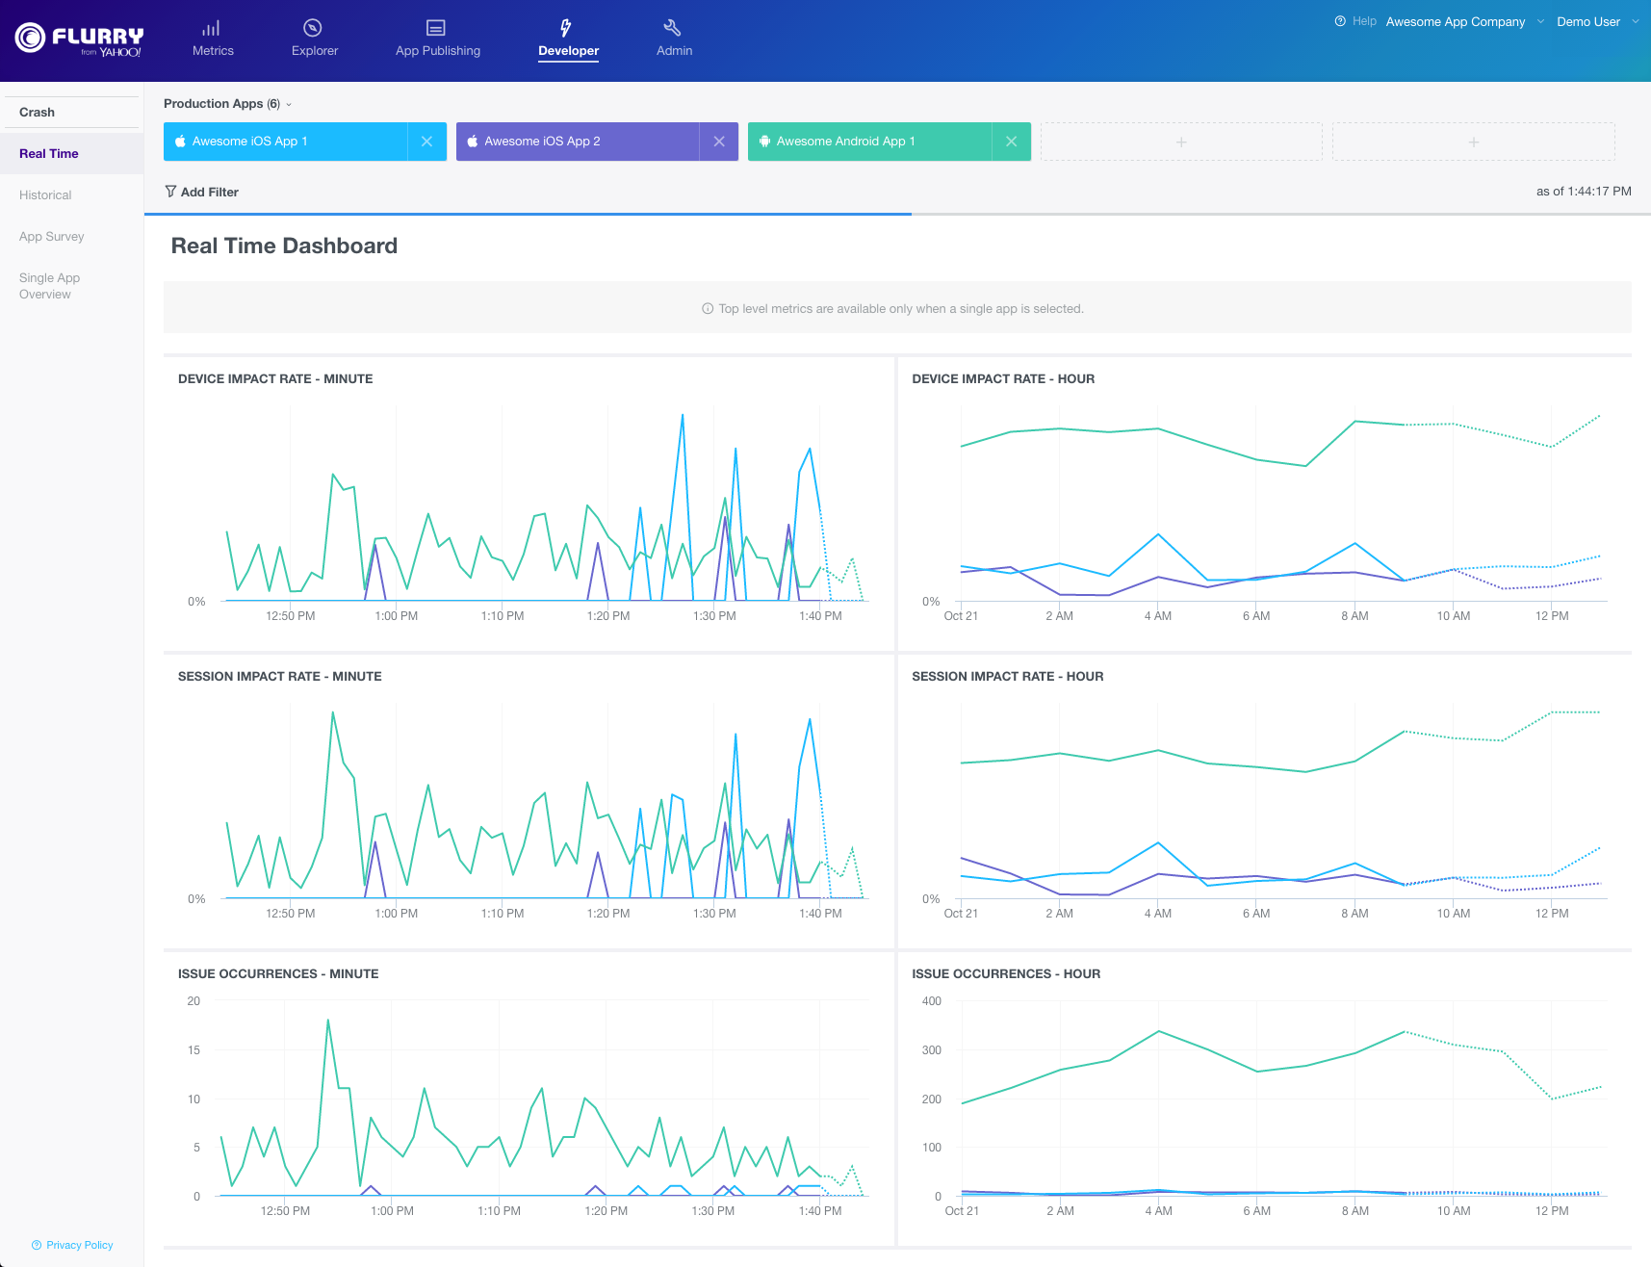The height and width of the screenshot is (1267, 1651).
Task: Click 'DEVICE IMPACT RATE - MINUTE' title
Action: point(275,379)
